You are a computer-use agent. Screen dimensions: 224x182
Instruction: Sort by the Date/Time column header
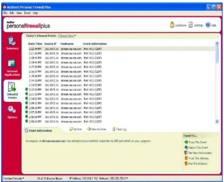point(35,44)
